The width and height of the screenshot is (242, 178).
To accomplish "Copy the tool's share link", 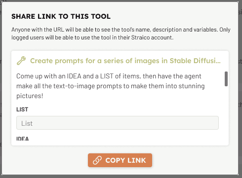I will tap(120, 160).
